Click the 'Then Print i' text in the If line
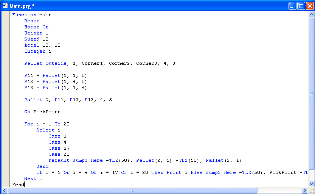The image size is (315, 194). [x=169, y=172]
